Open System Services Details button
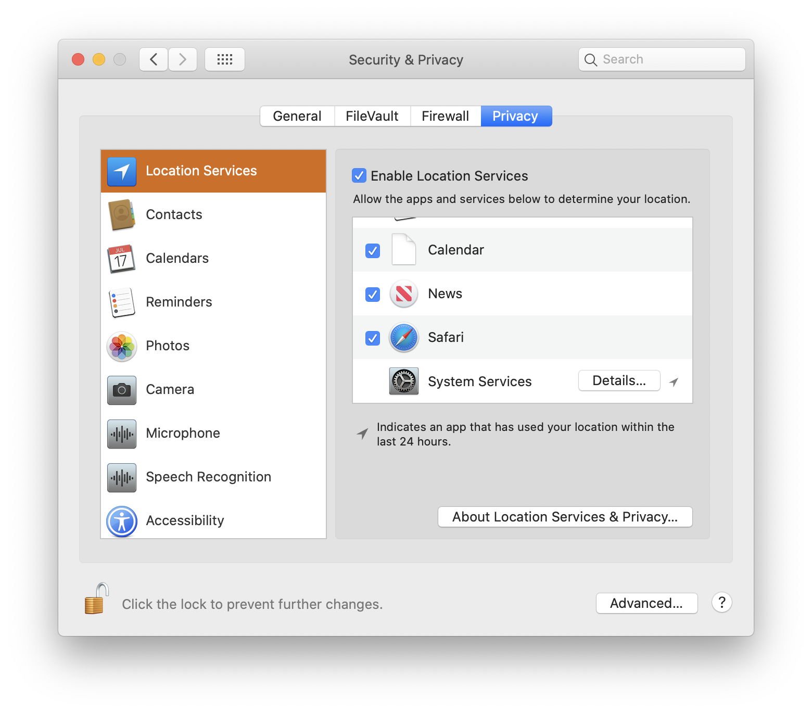This screenshot has width=812, height=713. click(619, 380)
